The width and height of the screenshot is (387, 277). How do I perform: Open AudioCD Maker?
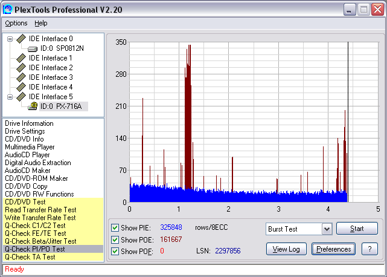(x=27, y=171)
